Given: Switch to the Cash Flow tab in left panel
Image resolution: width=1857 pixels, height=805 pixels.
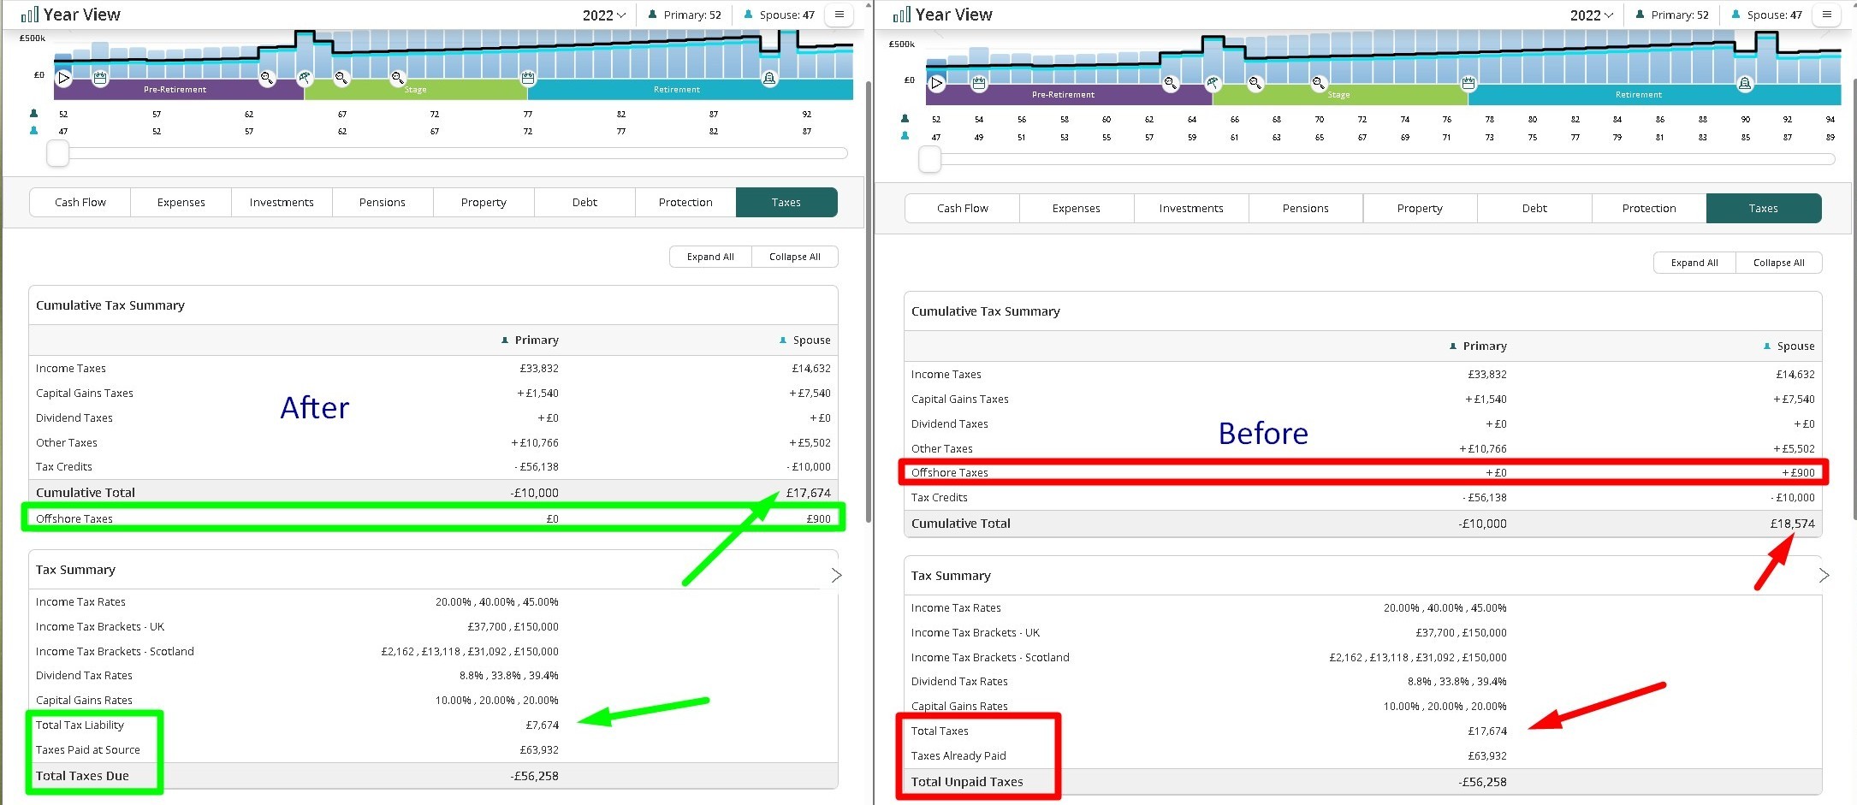Looking at the screenshot, I should pos(80,203).
